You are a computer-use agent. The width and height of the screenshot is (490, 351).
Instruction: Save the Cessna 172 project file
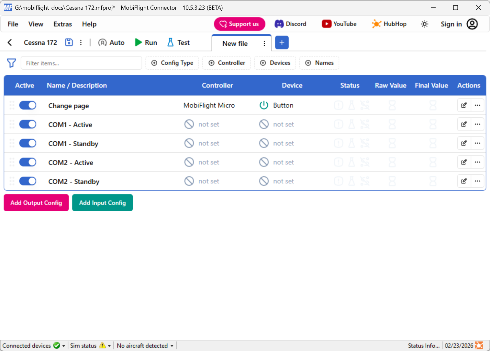point(69,42)
